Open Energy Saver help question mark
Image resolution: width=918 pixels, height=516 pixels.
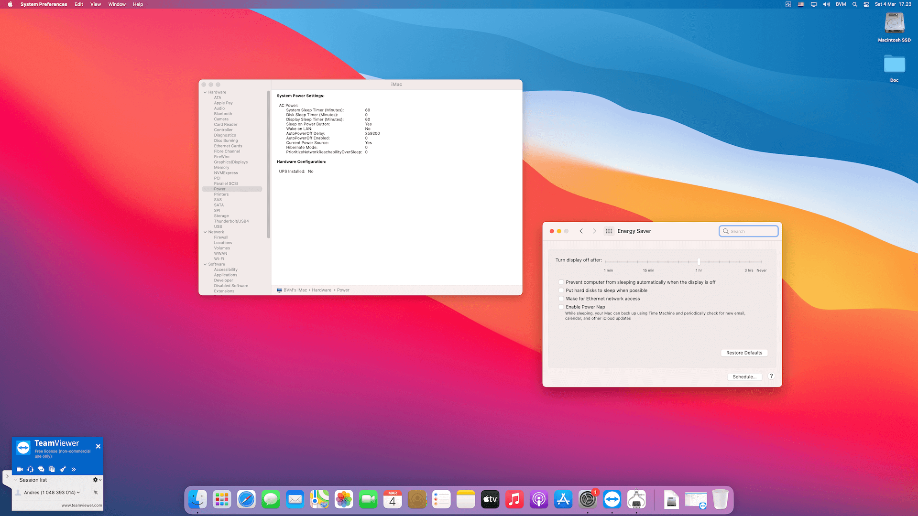[771, 376]
